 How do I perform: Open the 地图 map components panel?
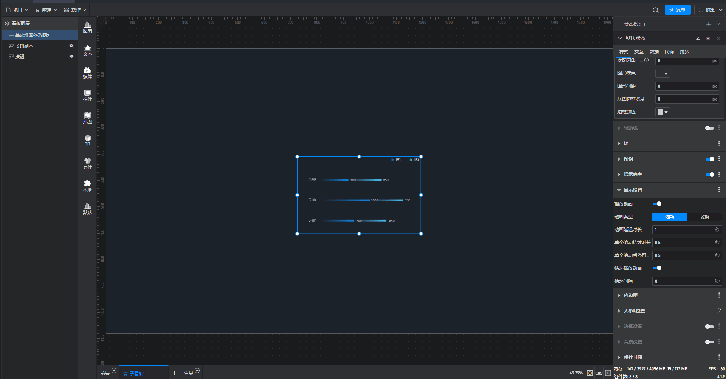(87, 118)
